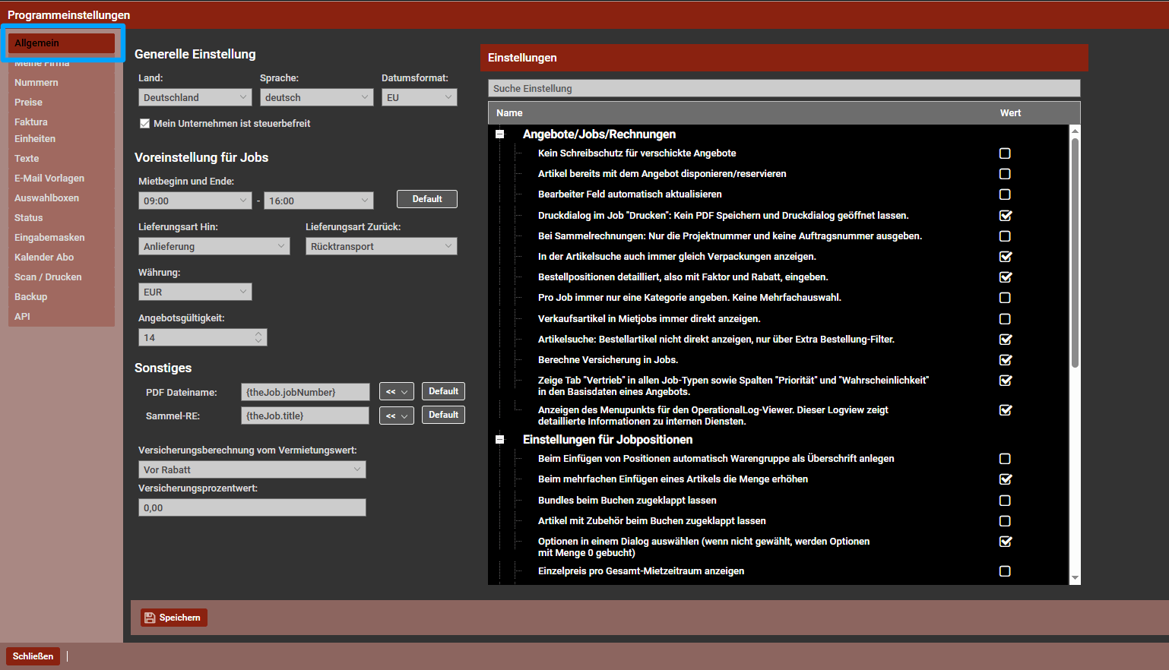
Task: Increase Angebotsgültigkeit with the up arrow
Action: coord(258,333)
